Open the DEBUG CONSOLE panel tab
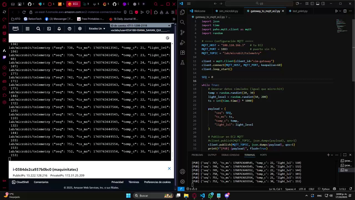 coord(230,155)
